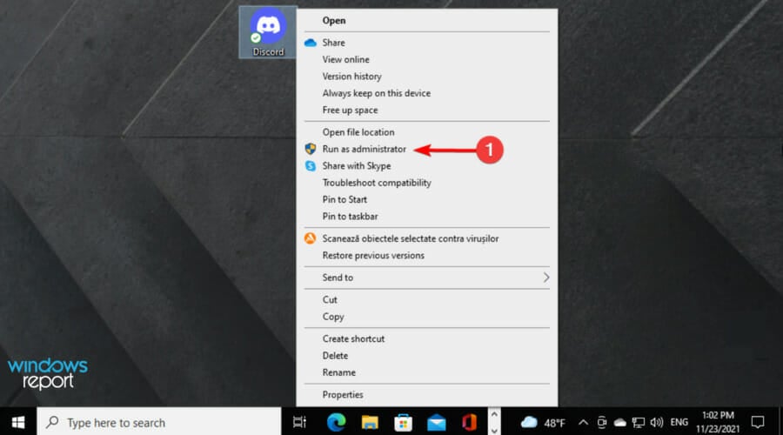
Task: Open Microsoft Store from taskbar
Action: tap(403, 423)
